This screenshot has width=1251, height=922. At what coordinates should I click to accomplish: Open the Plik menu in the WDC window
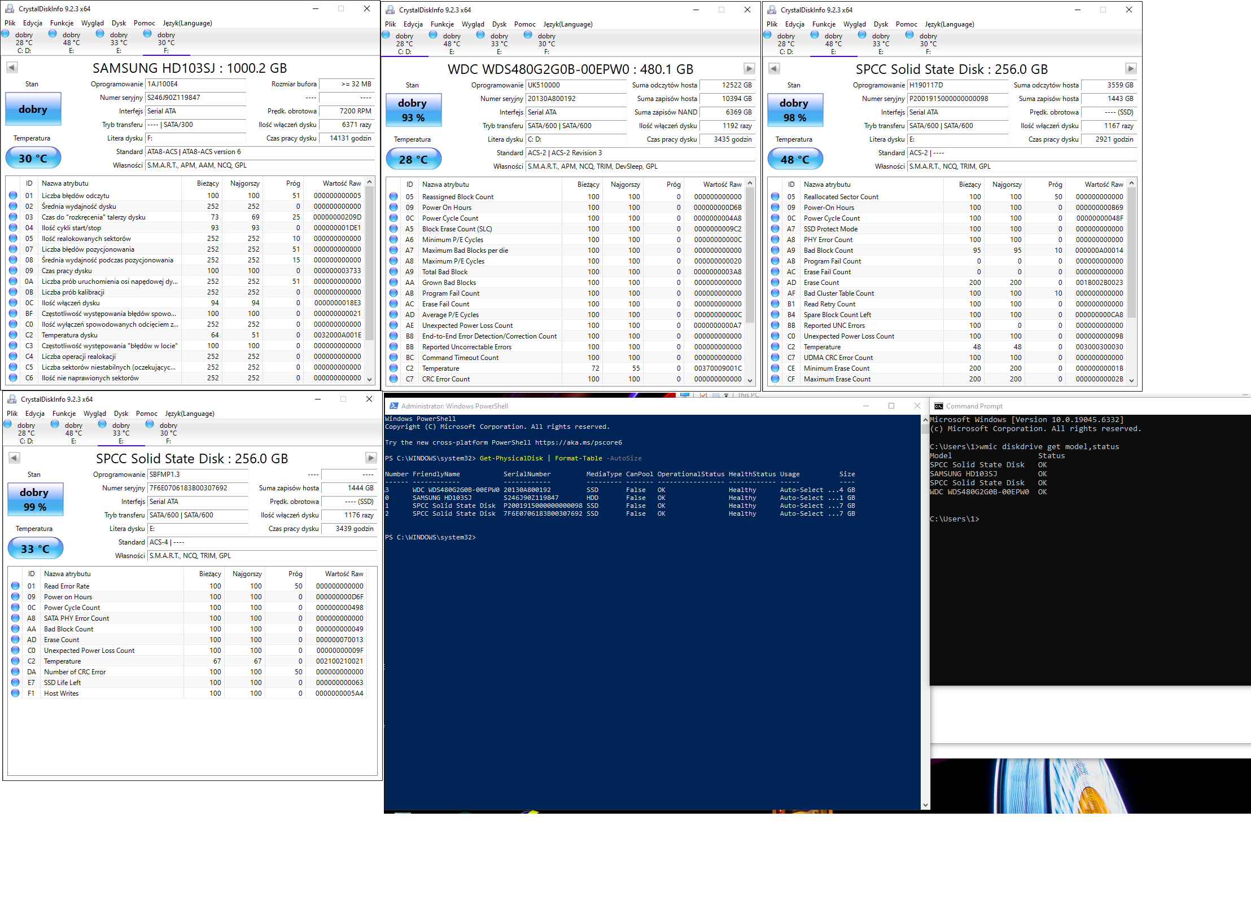pos(390,24)
